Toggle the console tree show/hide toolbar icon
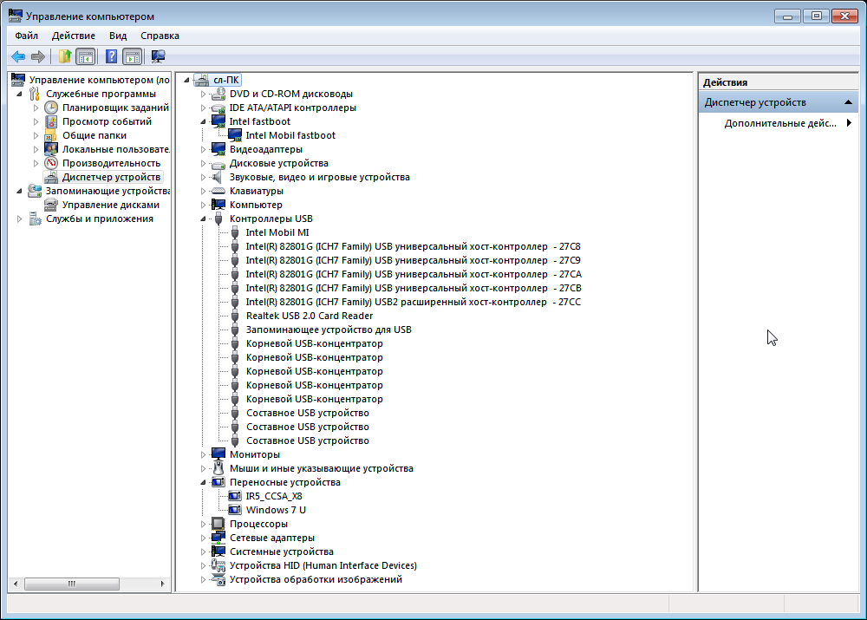Image resolution: width=867 pixels, height=620 pixels. click(85, 56)
